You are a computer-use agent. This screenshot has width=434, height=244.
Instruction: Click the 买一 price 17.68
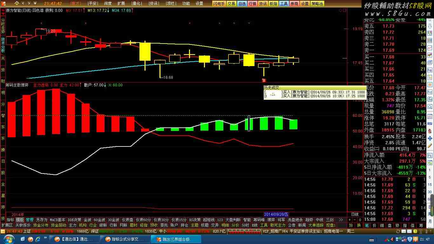pyautogui.click(x=388, y=57)
